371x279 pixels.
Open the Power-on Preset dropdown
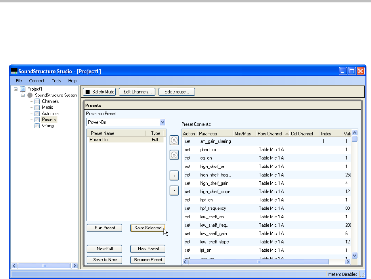coord(162,122)
